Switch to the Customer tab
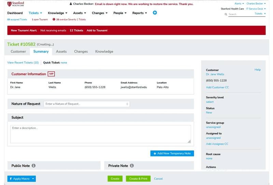273x185 pixels. coord(18,52)
